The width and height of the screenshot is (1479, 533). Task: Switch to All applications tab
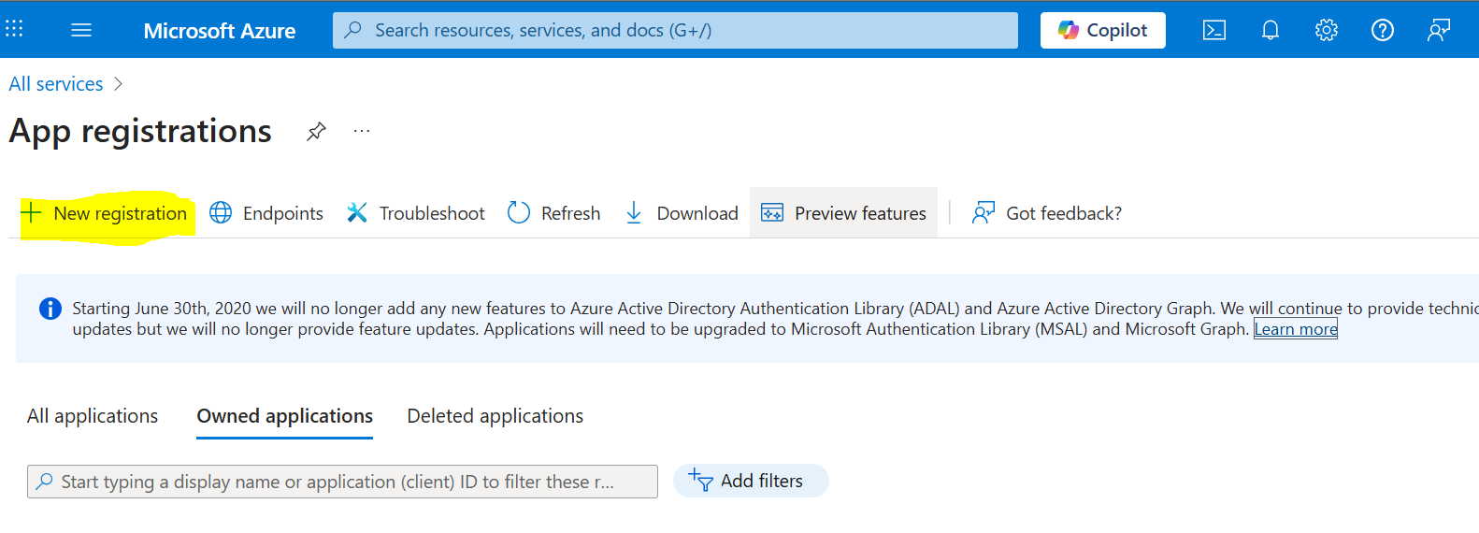93,416
